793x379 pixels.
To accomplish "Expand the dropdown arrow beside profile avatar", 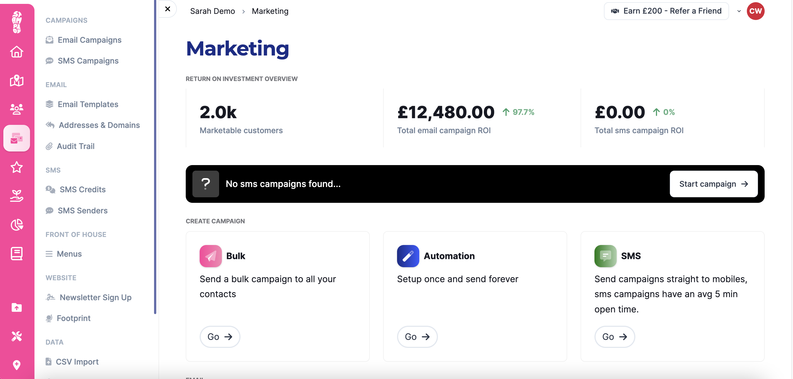I will click(739, 11).
